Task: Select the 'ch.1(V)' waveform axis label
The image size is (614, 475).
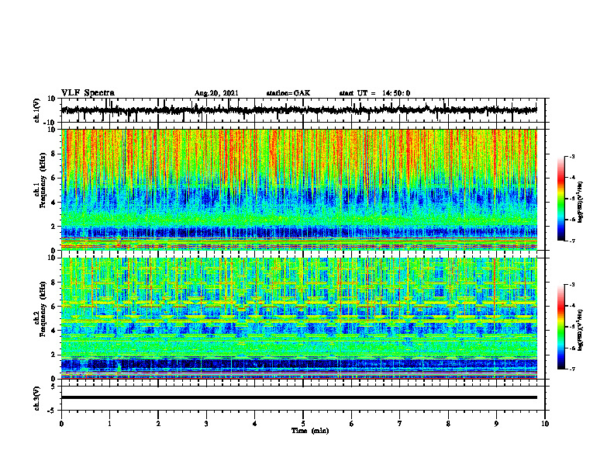Action: coord(36,110)
